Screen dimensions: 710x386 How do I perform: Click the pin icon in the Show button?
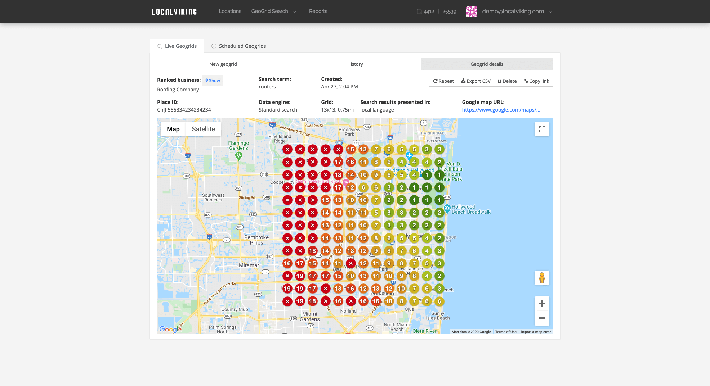coord(207,81)
